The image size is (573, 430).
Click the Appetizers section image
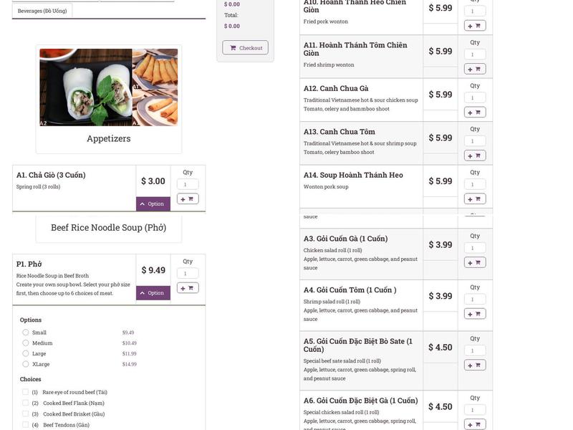pos(108,87)
